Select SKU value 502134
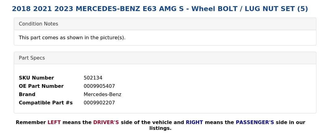Image resolution: width=321 pixels, height=136 pixels. [x=93, y=78]
